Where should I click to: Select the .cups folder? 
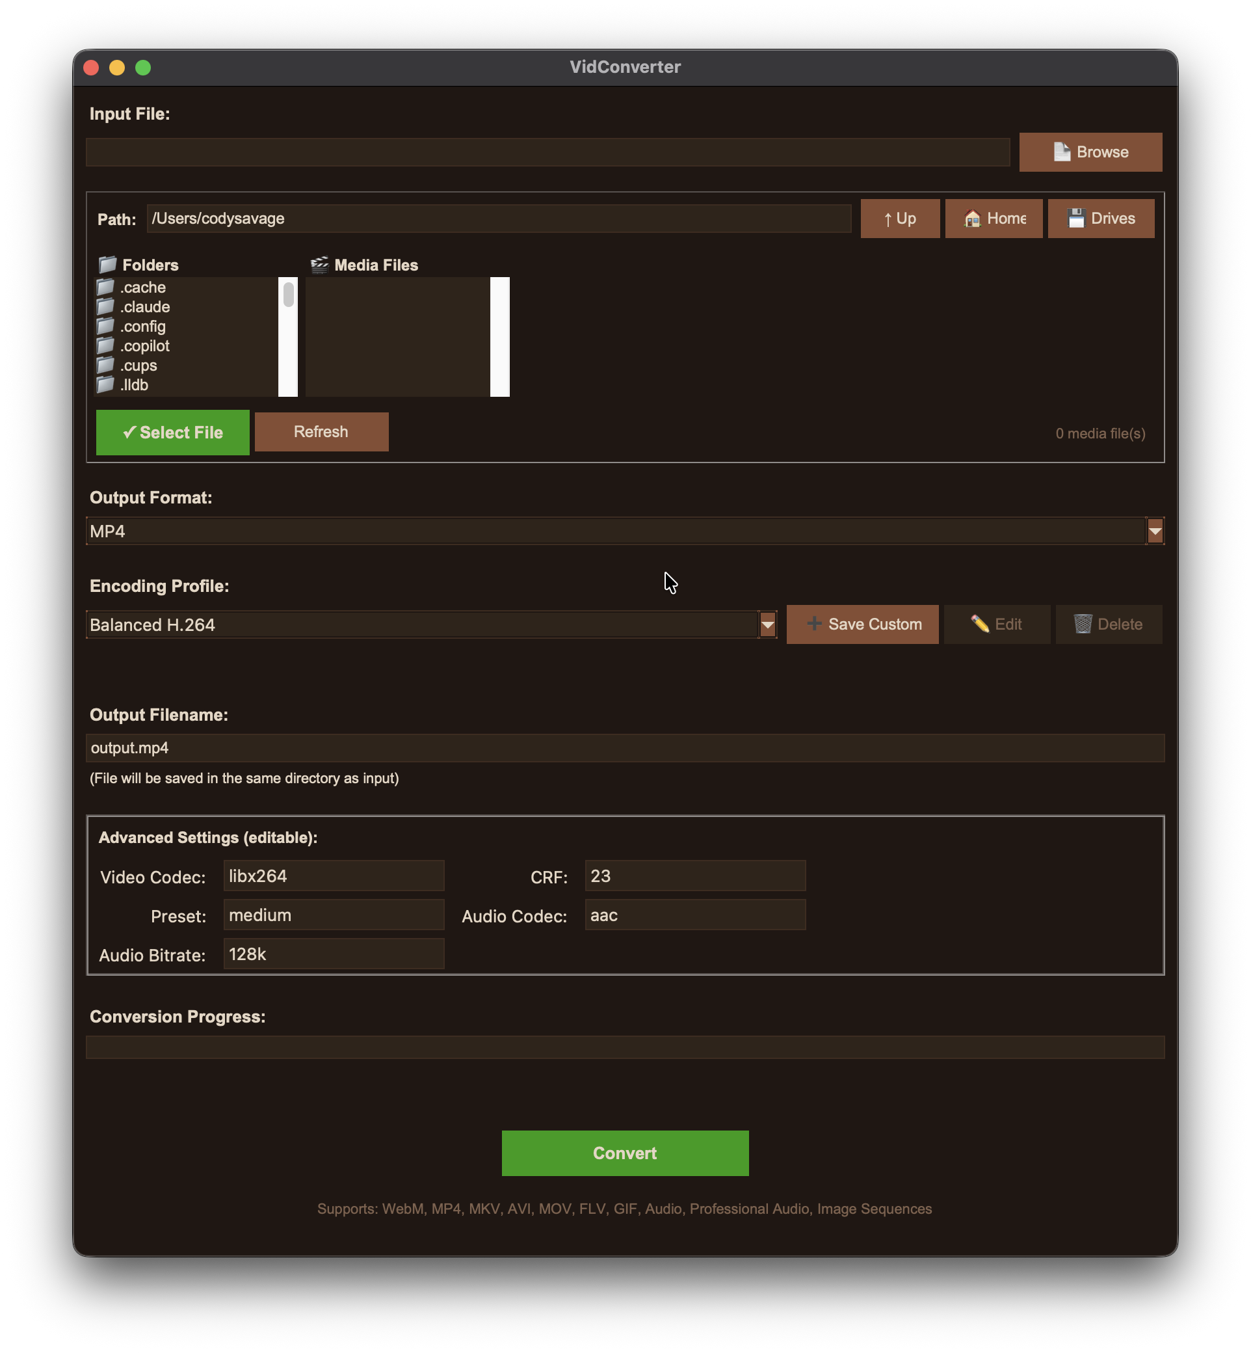click(186, 366)
